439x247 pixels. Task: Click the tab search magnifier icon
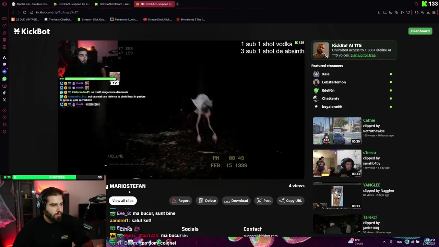click(416, 4)
